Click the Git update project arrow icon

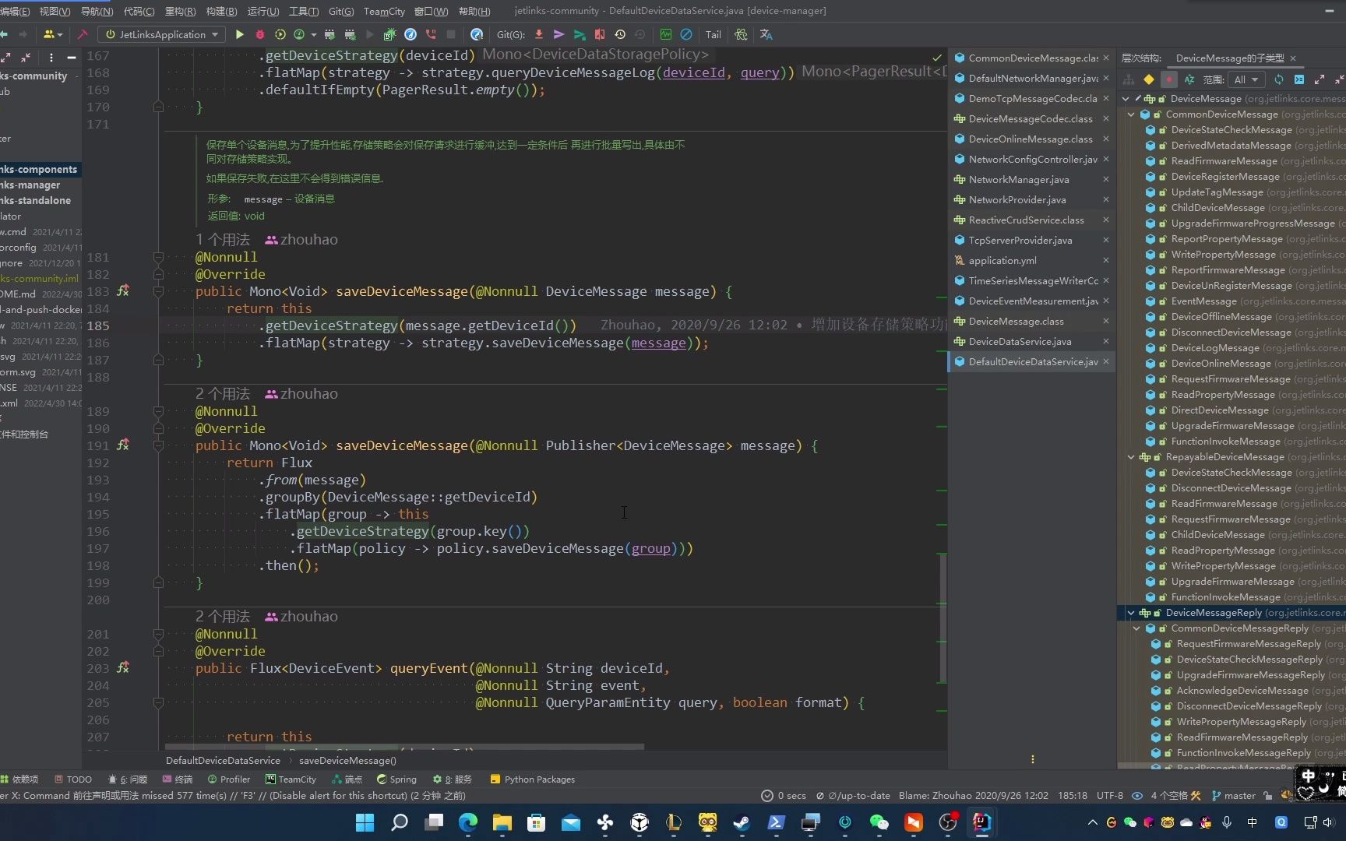coord(539,34)
